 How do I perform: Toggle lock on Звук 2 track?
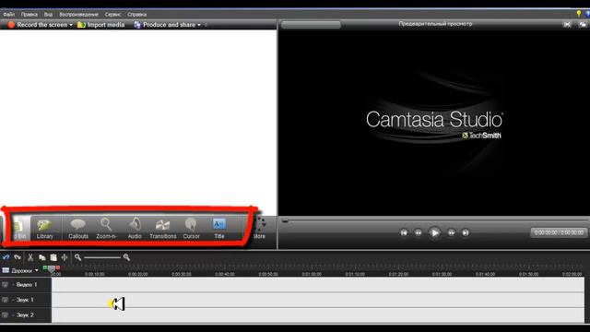pos(5,315)
